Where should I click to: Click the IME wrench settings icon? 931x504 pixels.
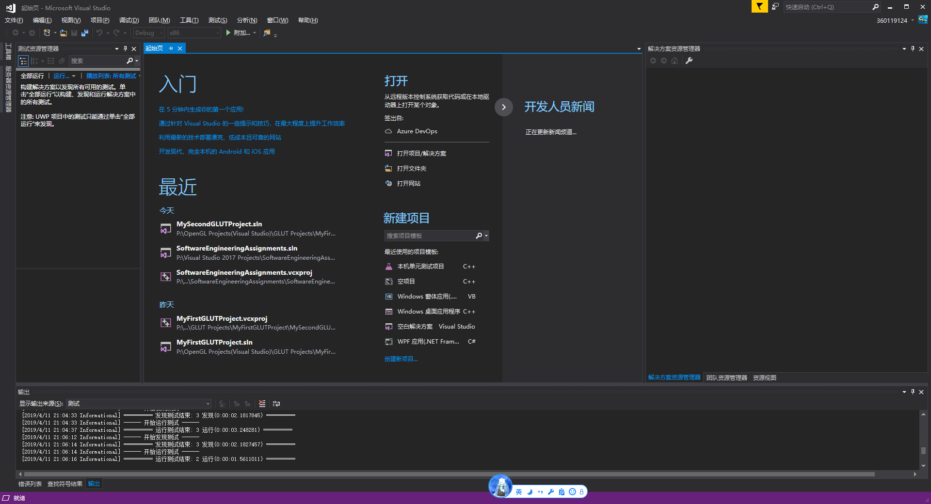[x=551, y=492]
